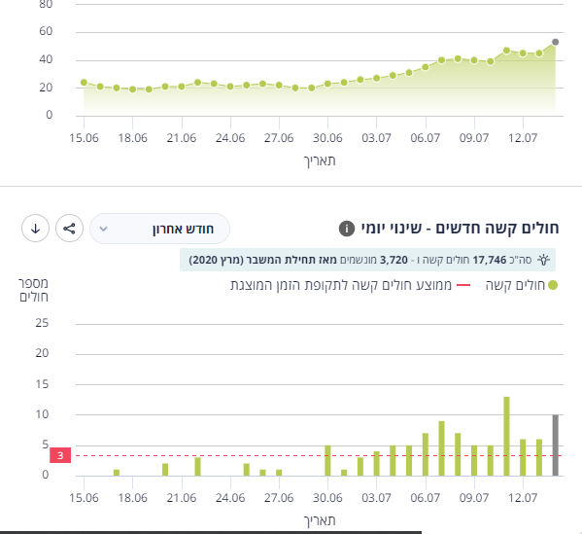The height and width of the screenshot is (534, 582).
Task: Open the חודש אחרון time range dropdown
Action: tap(159, 229)
